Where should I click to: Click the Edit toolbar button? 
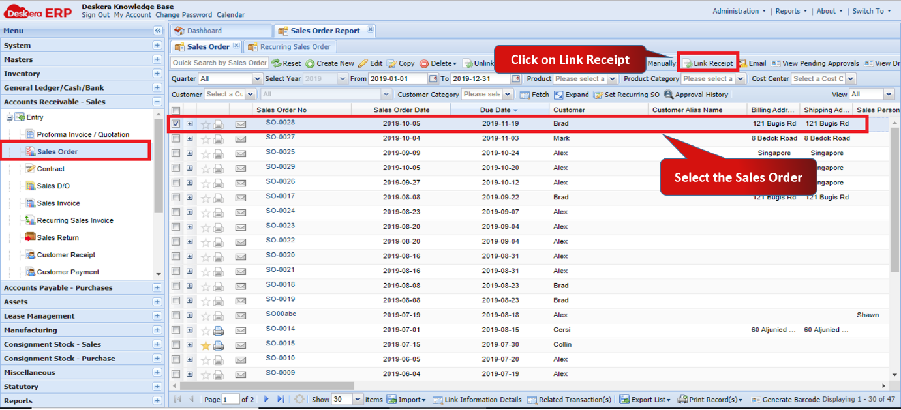[371, 63]
